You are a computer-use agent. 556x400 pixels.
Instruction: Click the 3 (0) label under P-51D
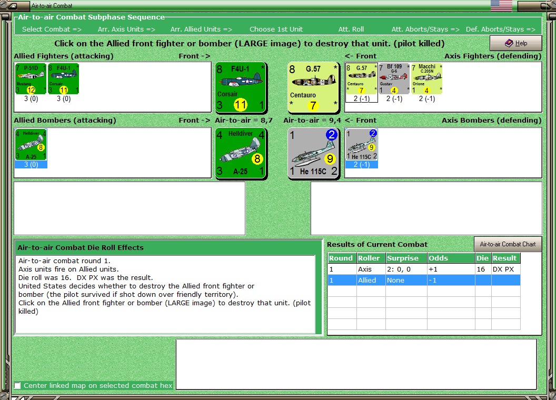[x=31, y=98]
